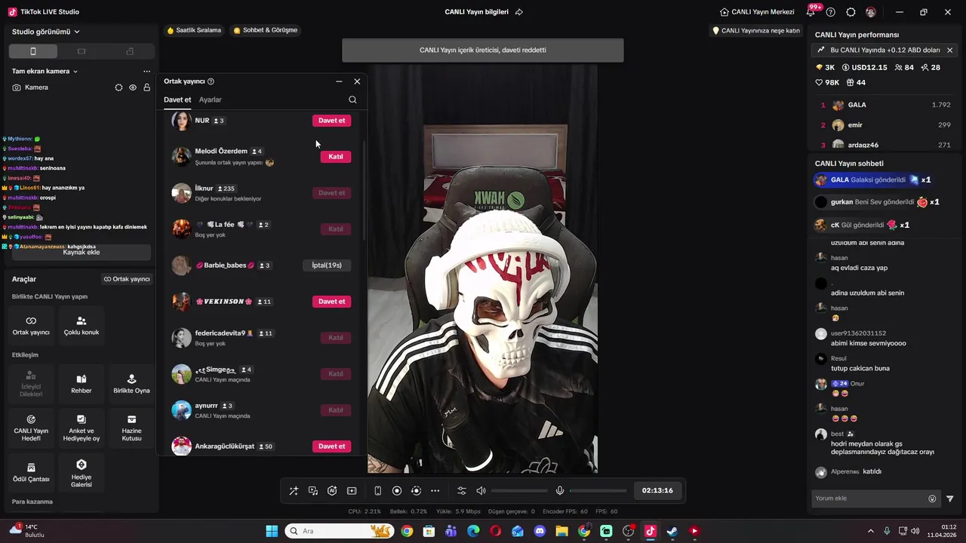Open emoji picker in comment box

pos(932,499)
